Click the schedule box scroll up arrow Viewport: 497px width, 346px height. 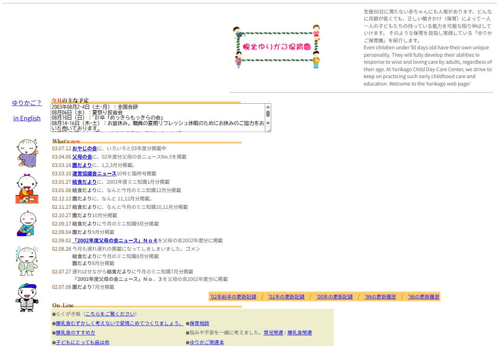[x=268, y=106]
